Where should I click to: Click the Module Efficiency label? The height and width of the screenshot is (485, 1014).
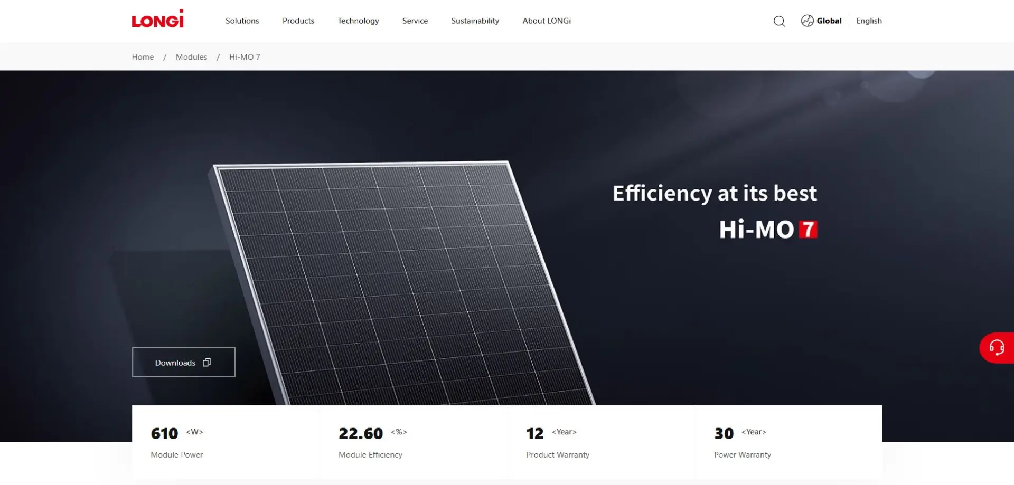pyautogui.click(x=370, y=454)
